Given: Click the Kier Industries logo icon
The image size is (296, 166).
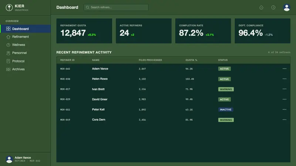Looking at the screenshot, I should [9, 7].
